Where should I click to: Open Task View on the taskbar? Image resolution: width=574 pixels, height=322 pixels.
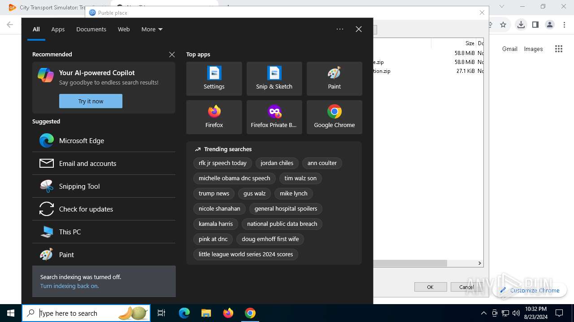[x=161, y=313]
